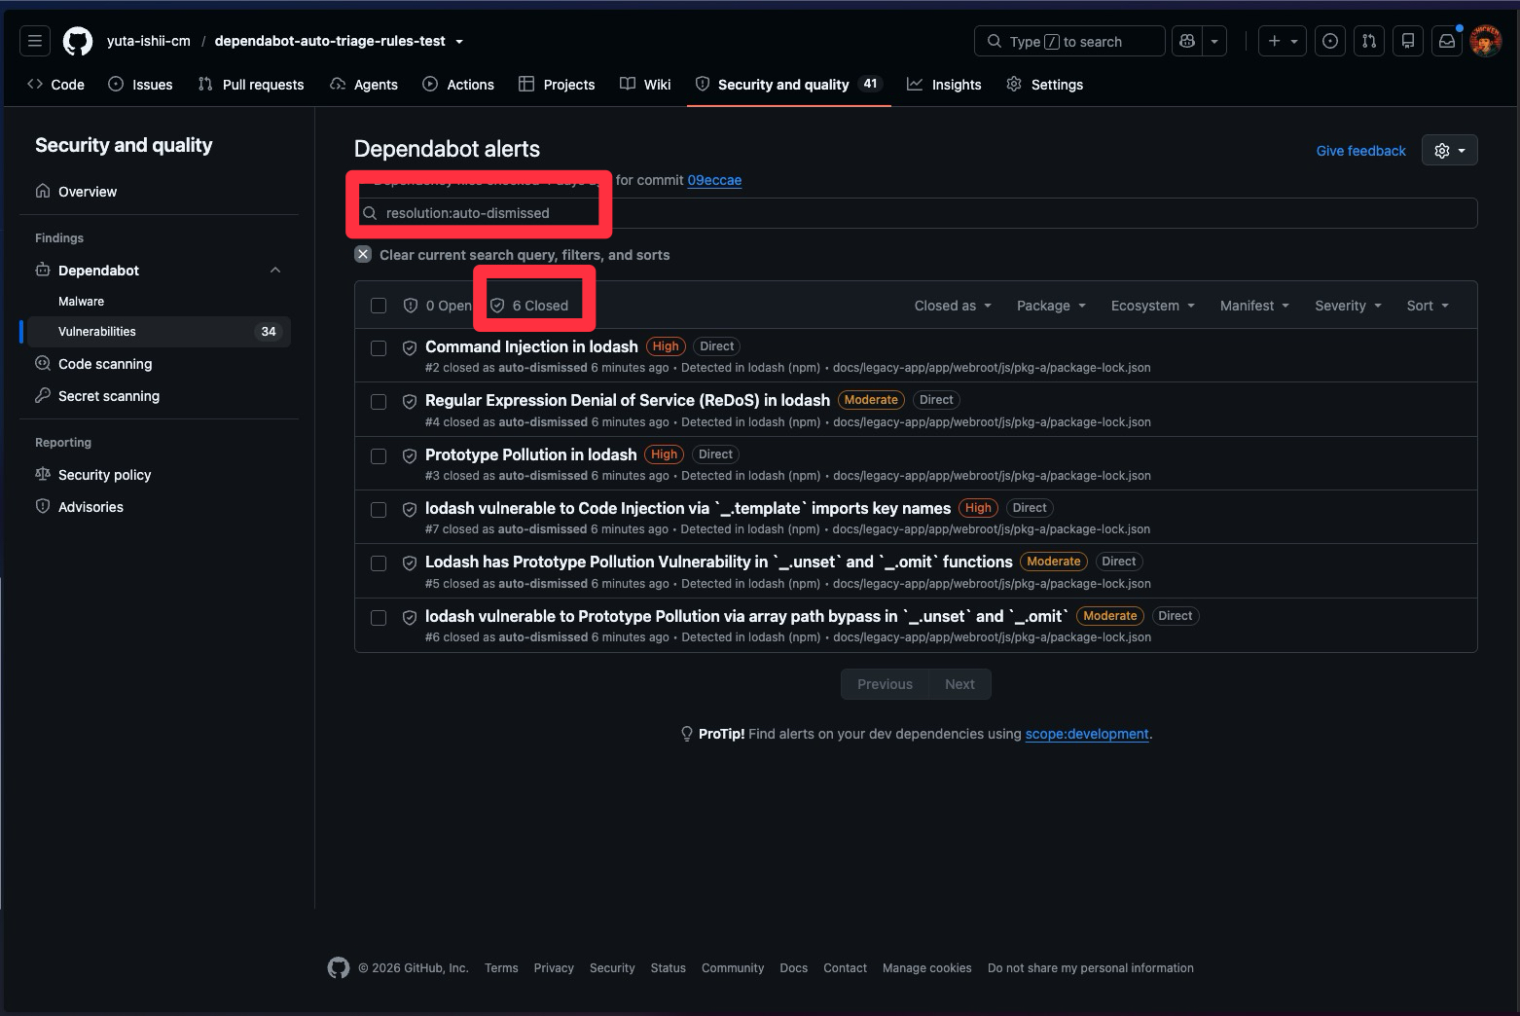Select Vulnerabilities sidebar item
Screen dimensions: 1520x1016
pos(159,332)
